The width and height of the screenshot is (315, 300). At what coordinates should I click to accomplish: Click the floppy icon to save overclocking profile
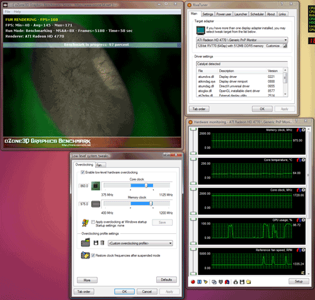coord(96,243)
